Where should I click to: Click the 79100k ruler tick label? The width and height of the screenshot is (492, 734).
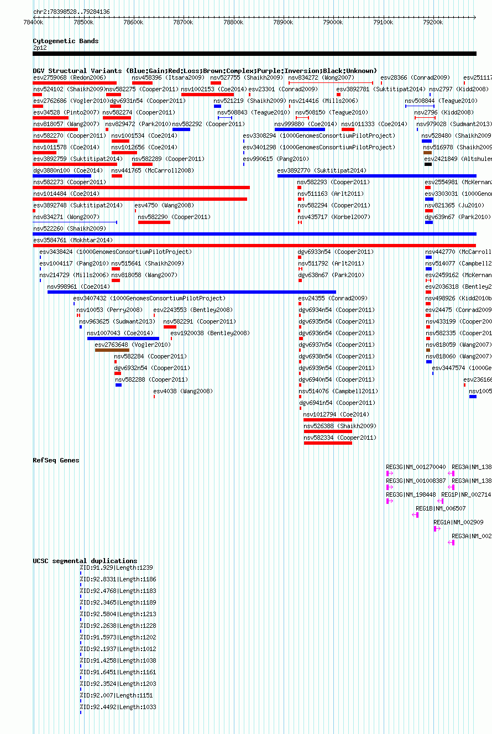(383, 22)
